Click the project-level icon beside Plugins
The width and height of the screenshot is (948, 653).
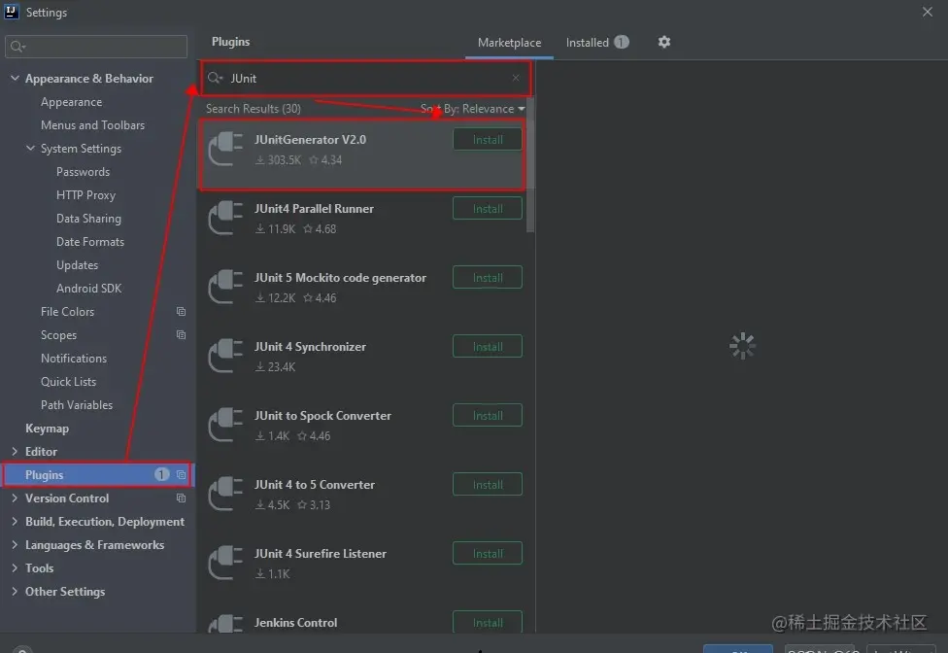coord(181,474)
